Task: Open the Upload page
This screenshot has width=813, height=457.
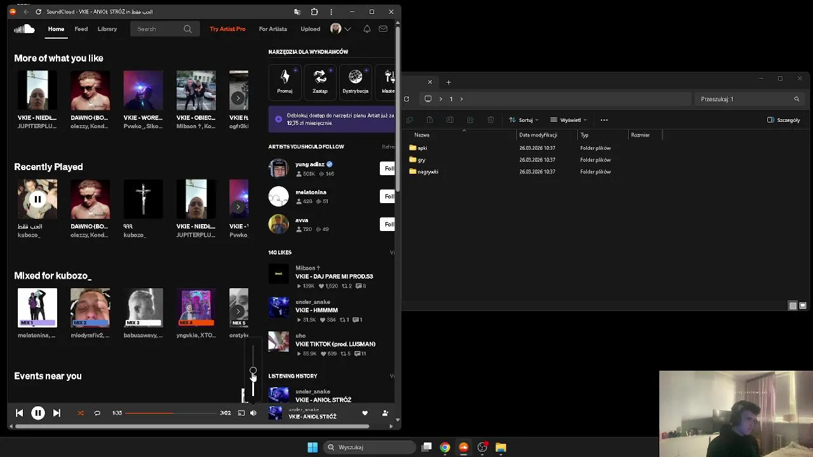Action: [x=310, y=29]
